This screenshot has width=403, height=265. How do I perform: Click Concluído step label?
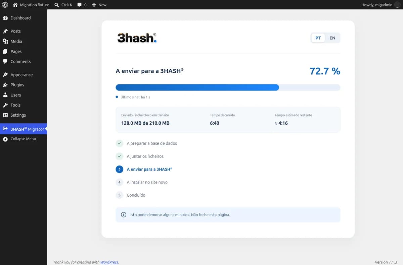pyautogui.click(x=136, y=195)
